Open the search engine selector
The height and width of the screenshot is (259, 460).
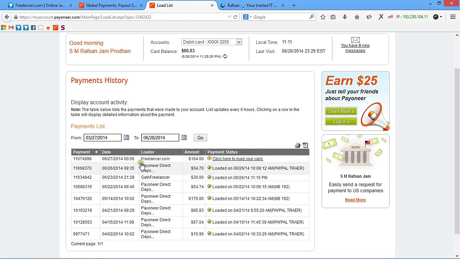tap(247, 17)
